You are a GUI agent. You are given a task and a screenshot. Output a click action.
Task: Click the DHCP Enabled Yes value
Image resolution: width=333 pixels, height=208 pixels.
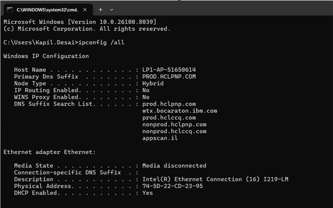pyautogui.click(x=147, y=193)
